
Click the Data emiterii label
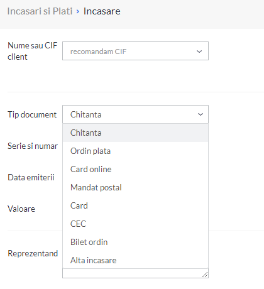click(31, 177)
